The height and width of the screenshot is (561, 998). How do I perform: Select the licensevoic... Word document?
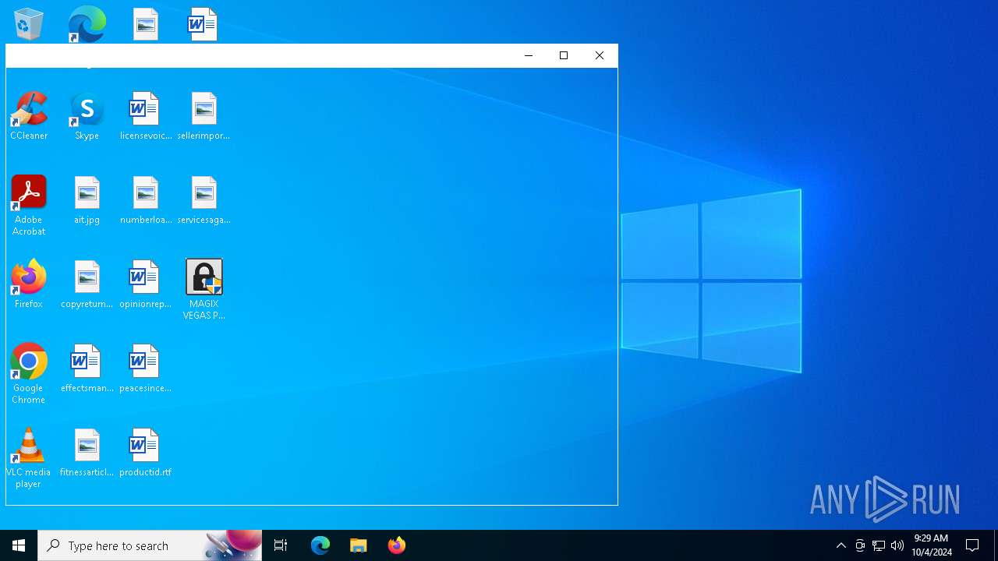146,116
